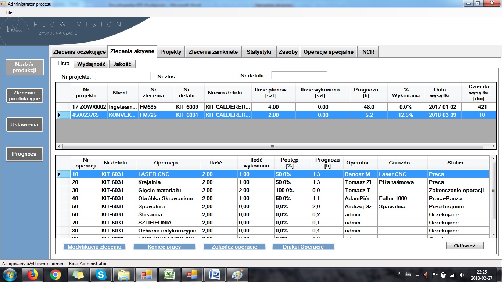Click the volume speaker tray icon

click(462, 275)
